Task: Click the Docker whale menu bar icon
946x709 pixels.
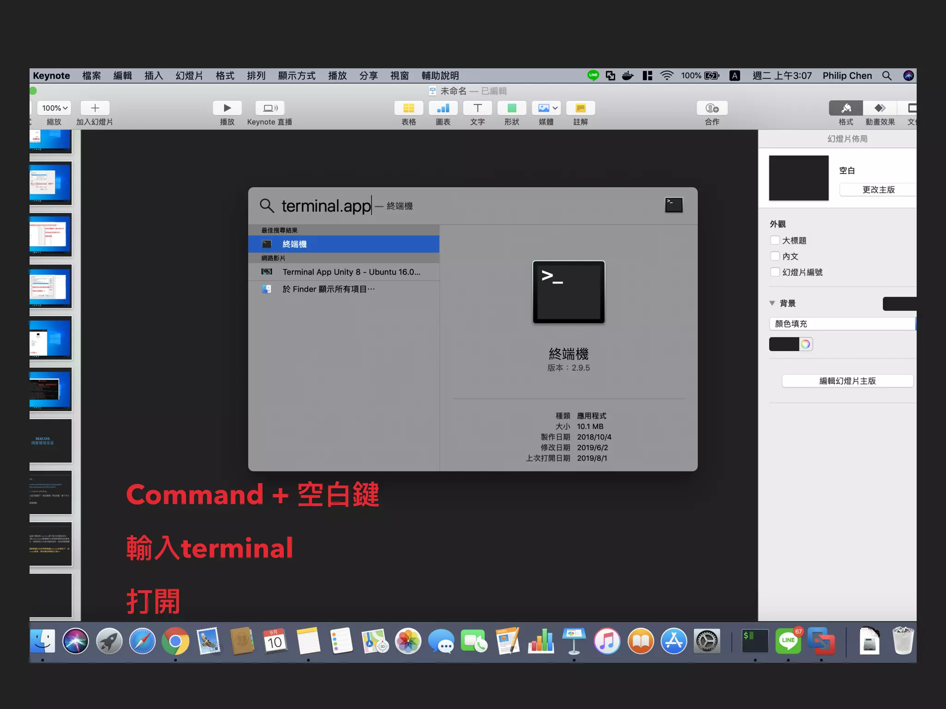Action: pyautogui.click(x=627, y=76)
